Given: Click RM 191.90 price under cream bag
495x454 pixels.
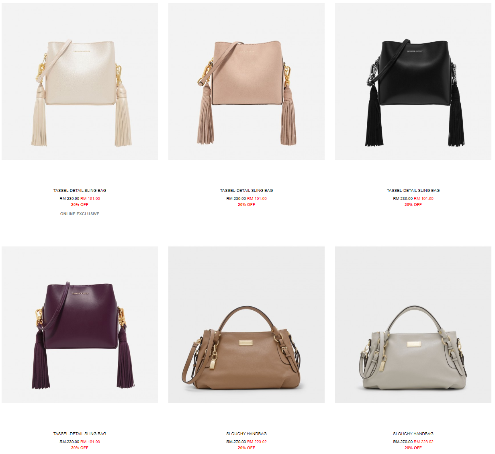Looking at the screenshot, I should pyautogui.click(x=90, y=199).
